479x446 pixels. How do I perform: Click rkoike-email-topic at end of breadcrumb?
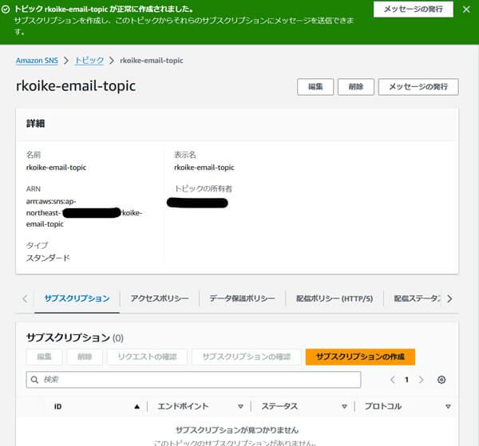(x=152, y=61)
